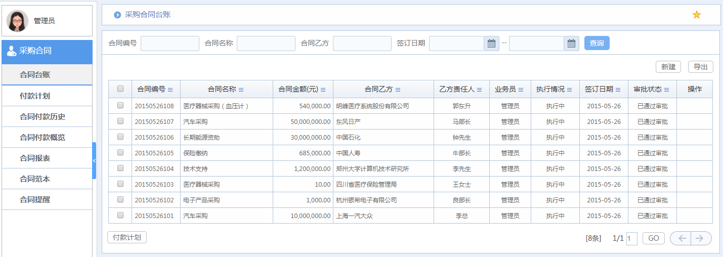Select the checkbox for contract 20150526105

pos(120,153)
